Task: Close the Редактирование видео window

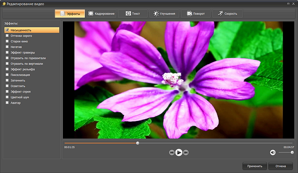Action: (x=293, y=4)
